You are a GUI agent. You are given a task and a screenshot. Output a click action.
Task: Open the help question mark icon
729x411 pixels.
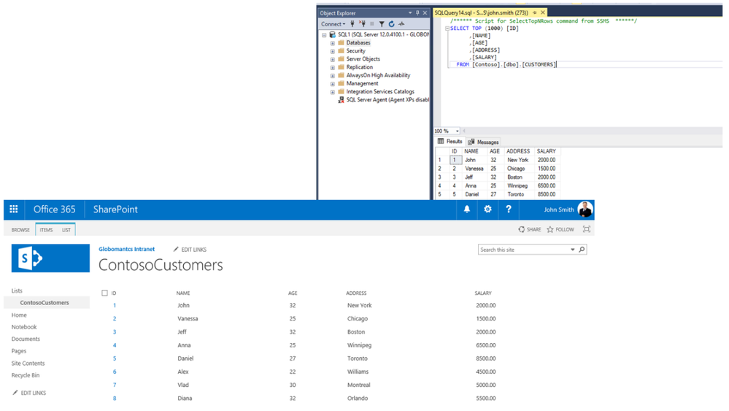click(x=508, y=210)
